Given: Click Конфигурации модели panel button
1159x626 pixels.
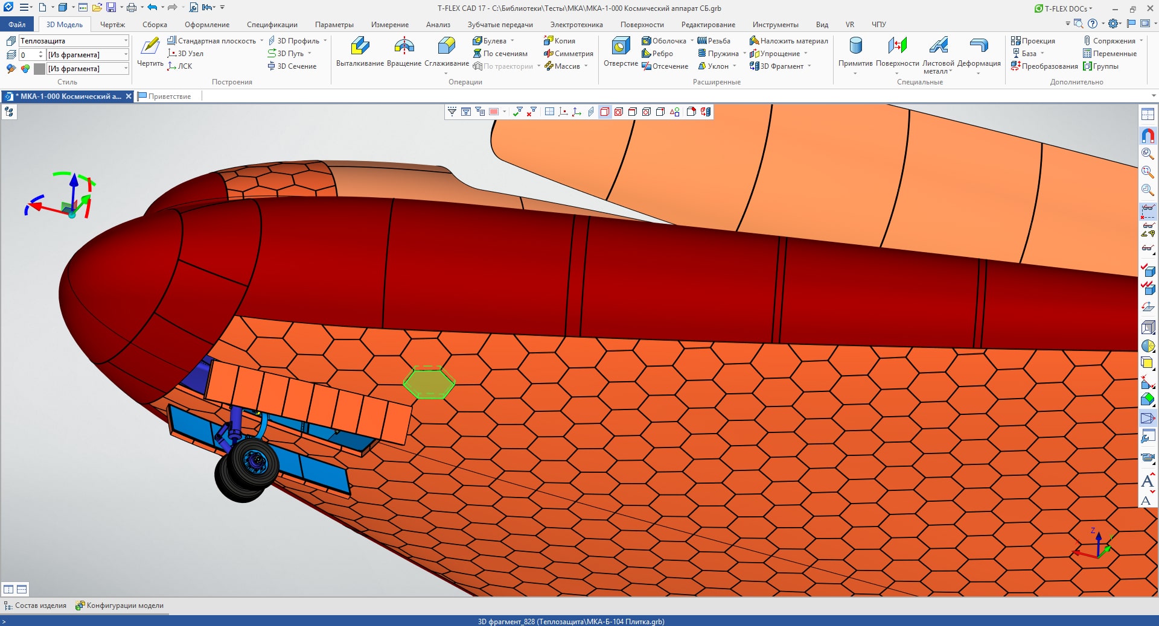Looking at the screenshot, I should click(120, 605).
